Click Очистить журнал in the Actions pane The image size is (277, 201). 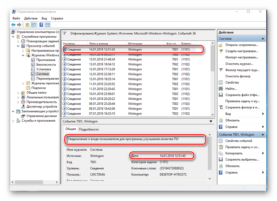[x=239, y=64]
